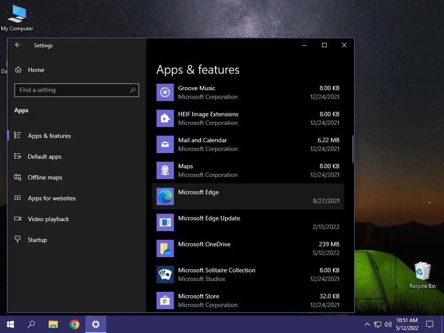Open the Windows Start menu

(x=10, y=324)
